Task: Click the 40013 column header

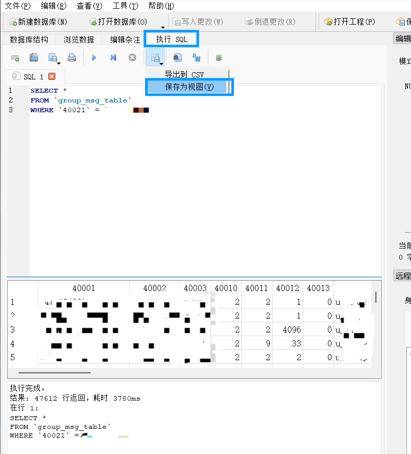Action: pos(318,288)
